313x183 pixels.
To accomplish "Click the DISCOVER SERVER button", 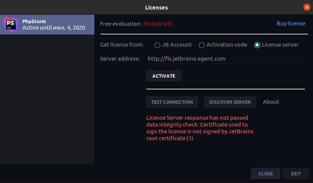I will 230,102.
